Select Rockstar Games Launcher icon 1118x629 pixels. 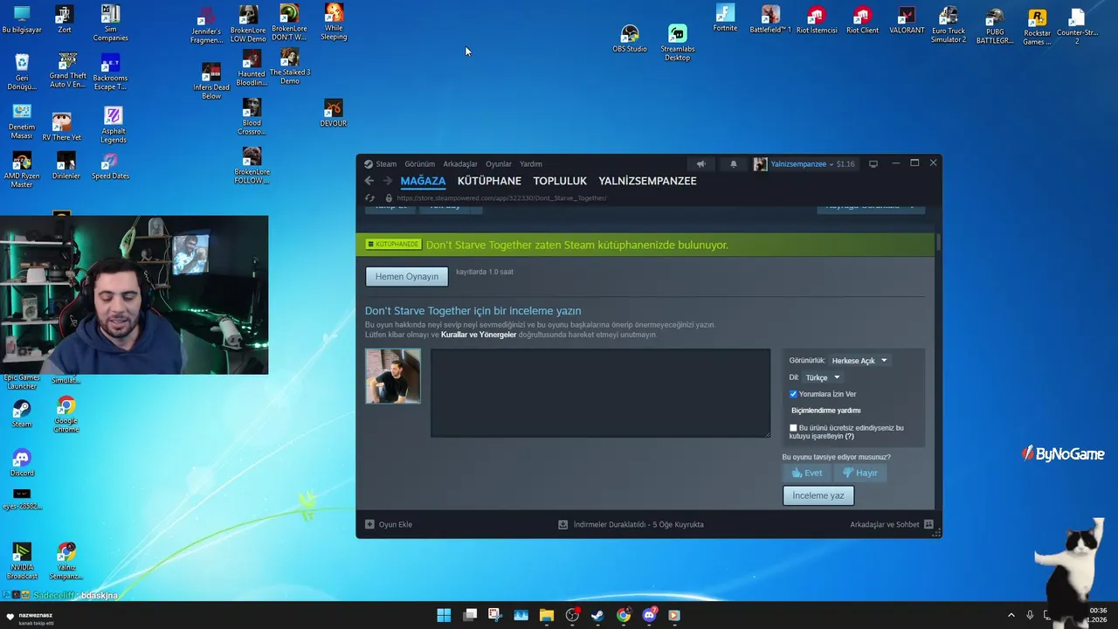coord(1037,27)
